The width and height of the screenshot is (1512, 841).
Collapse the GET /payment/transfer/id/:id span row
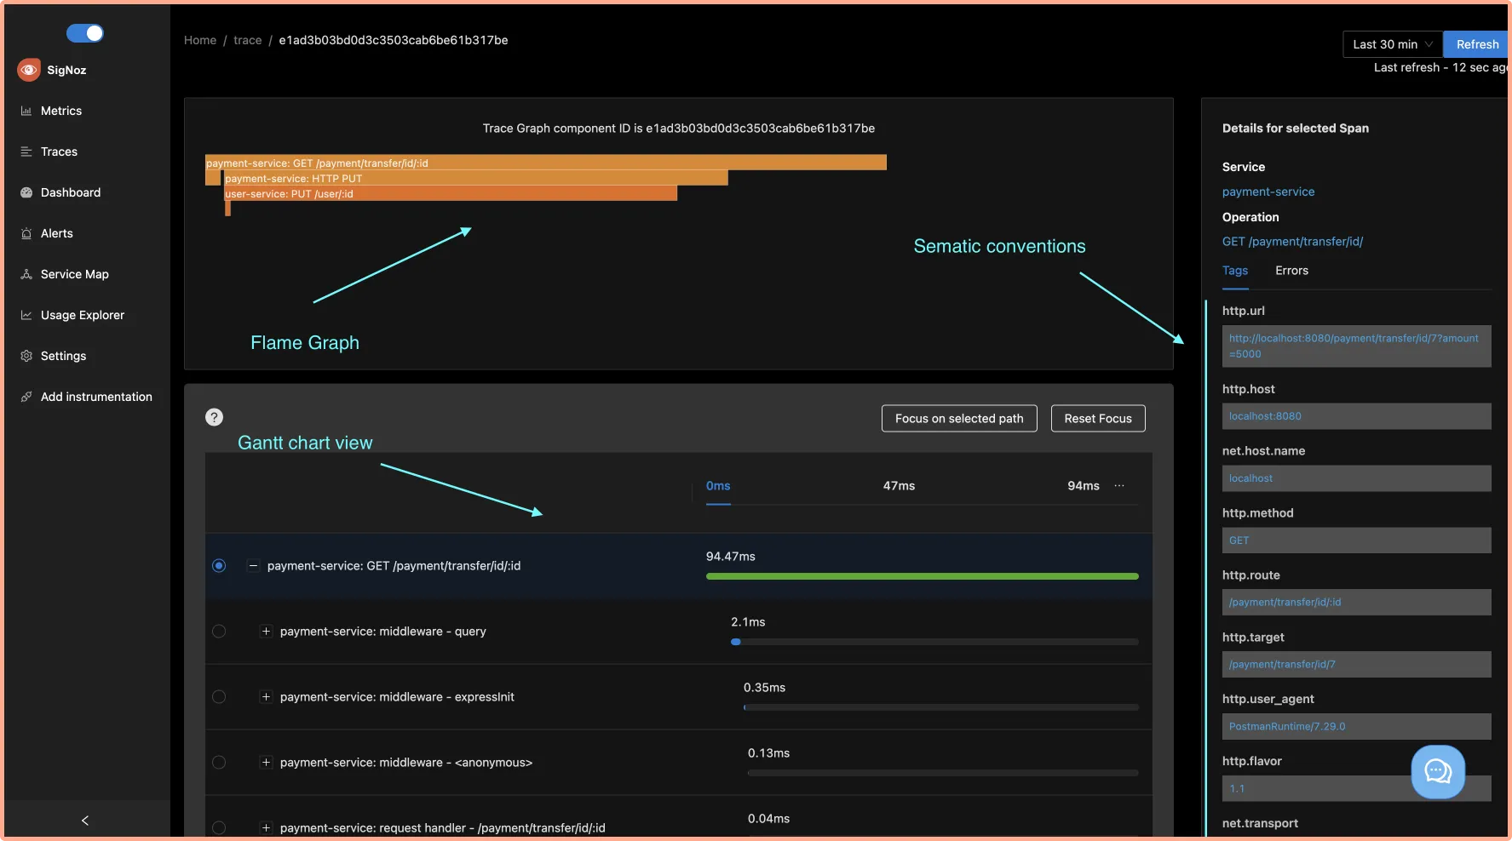(253, 566)
